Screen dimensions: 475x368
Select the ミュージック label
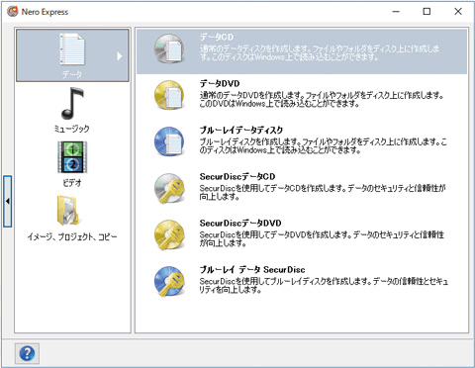[x=72, y=129]
